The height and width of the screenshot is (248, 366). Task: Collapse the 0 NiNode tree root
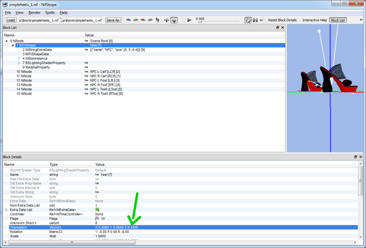pyautogui.click(x=6, y=41)
